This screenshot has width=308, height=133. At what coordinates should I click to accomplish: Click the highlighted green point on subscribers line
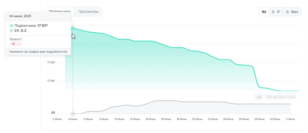click(x=73, y=28)
